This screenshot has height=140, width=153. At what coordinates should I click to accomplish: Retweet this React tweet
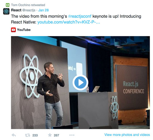click(28, 135)
